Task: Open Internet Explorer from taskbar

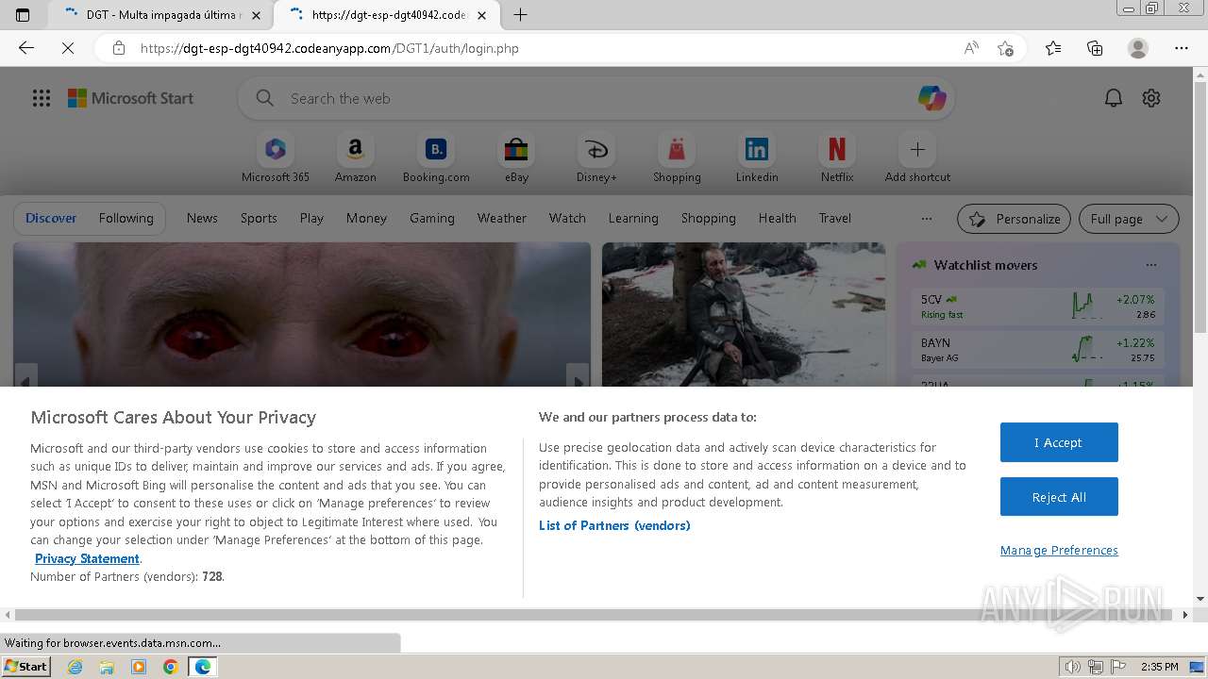Action: coord(75,667)
